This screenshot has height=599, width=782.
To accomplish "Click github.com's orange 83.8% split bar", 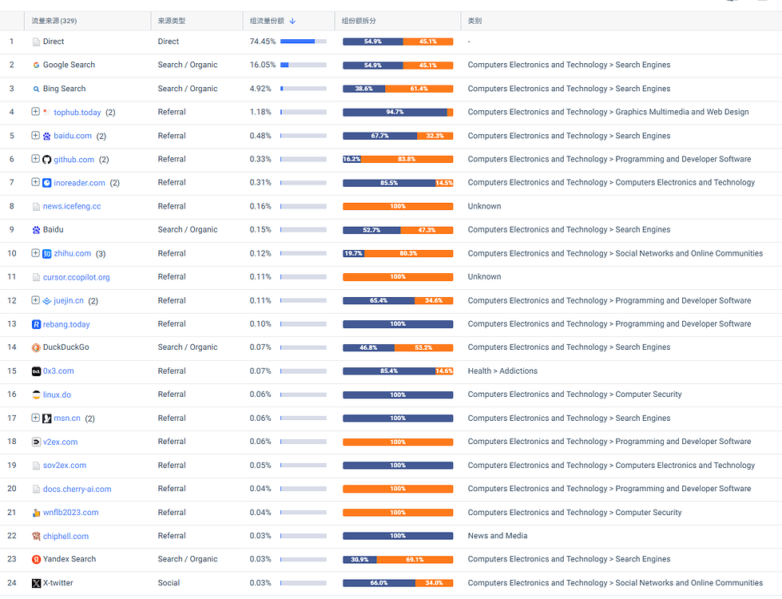I will [x=407, y=160].
